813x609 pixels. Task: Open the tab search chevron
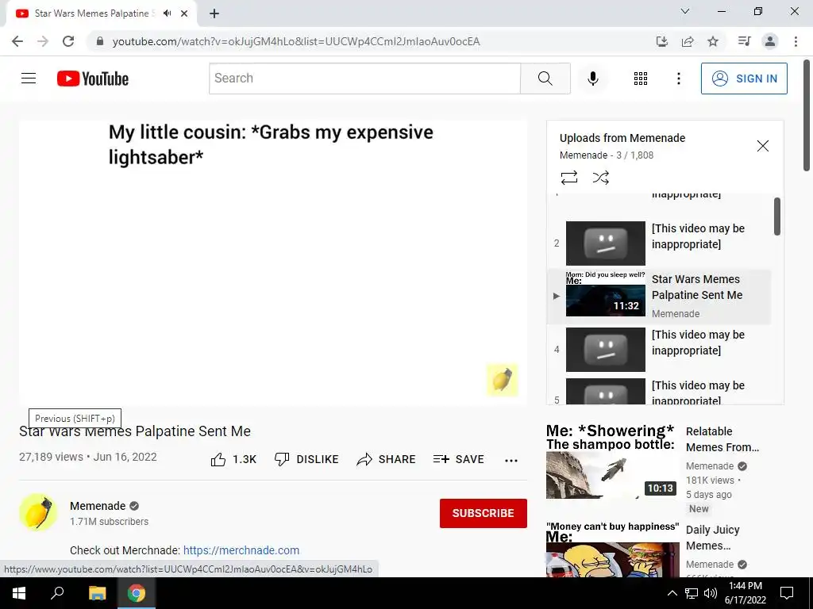(685, 11)
